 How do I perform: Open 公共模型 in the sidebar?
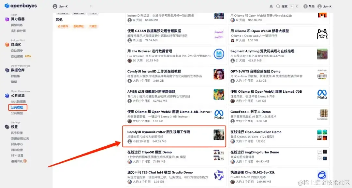click(17, 113)
